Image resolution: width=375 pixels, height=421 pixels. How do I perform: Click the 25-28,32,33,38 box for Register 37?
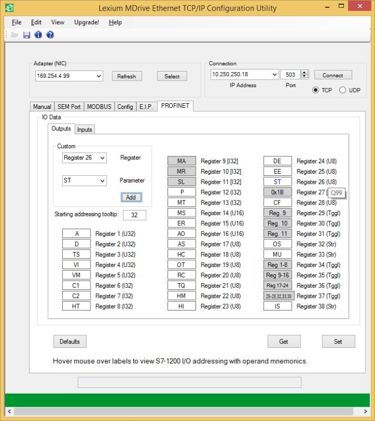[x=279, y=296]
